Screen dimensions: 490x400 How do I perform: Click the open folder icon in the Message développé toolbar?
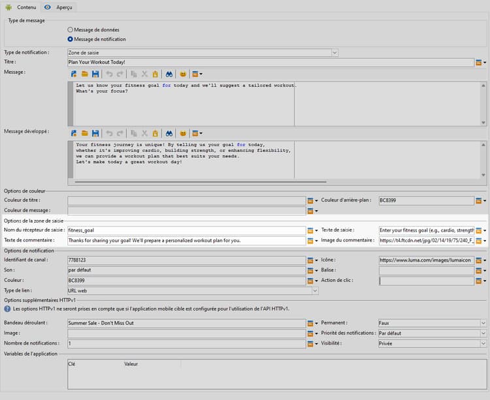pyautogui.click(x=85, y=133)
